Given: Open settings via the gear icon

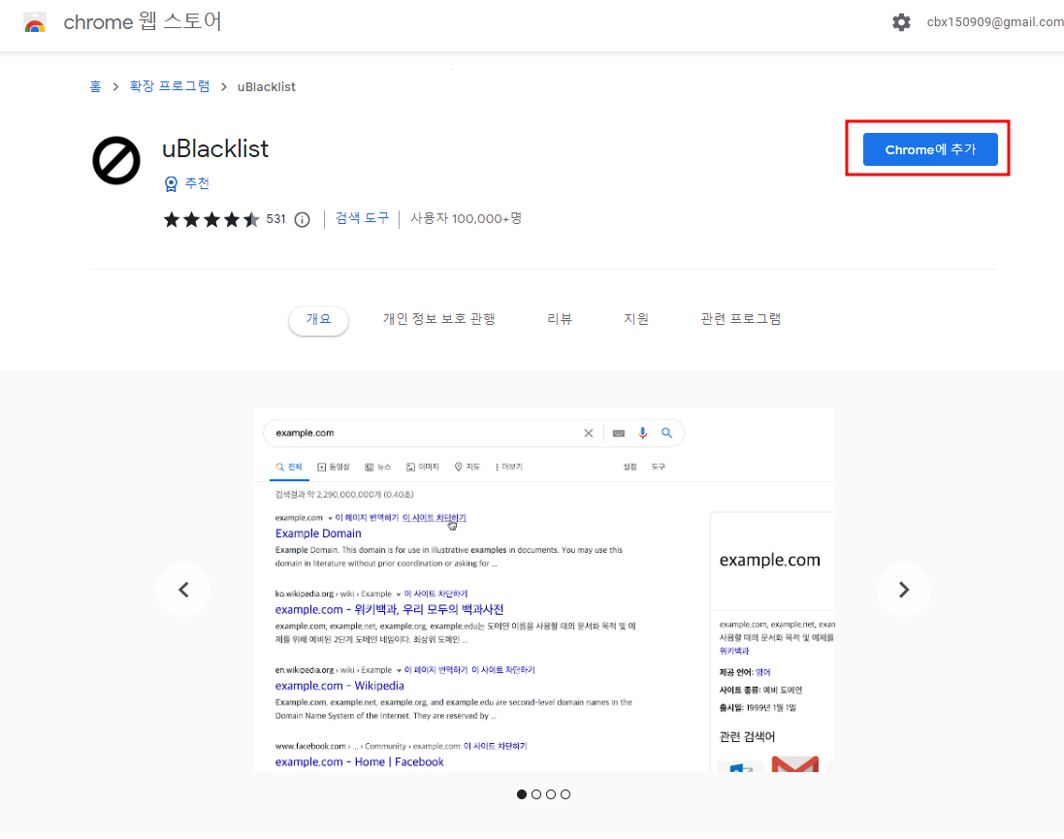Looking at the screenshot, I should 901,21.
